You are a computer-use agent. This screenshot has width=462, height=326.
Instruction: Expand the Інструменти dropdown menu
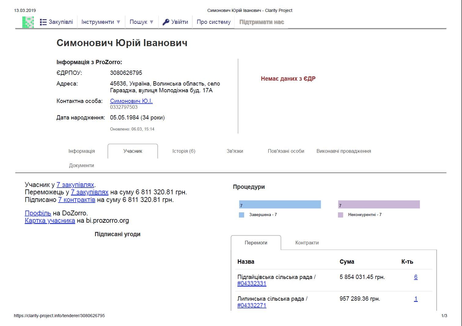pyautogui.click(x=101, y=22)
